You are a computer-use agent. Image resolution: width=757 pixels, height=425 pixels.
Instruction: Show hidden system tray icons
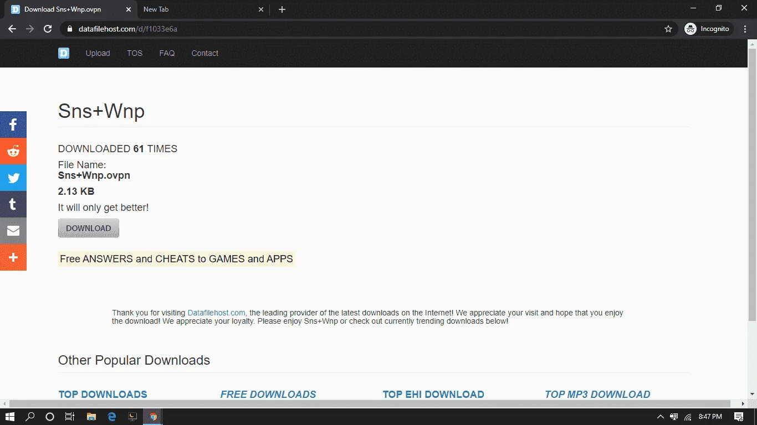pos(661,417)
